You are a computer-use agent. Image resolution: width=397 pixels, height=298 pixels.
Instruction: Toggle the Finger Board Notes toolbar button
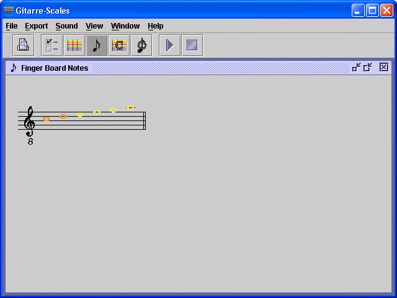coord(97,45)
